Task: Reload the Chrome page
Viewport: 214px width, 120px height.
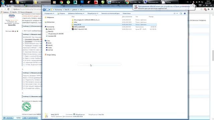Action: (8, 9)
